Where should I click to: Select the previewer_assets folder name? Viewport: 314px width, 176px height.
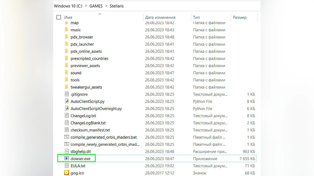coord(85,66)
